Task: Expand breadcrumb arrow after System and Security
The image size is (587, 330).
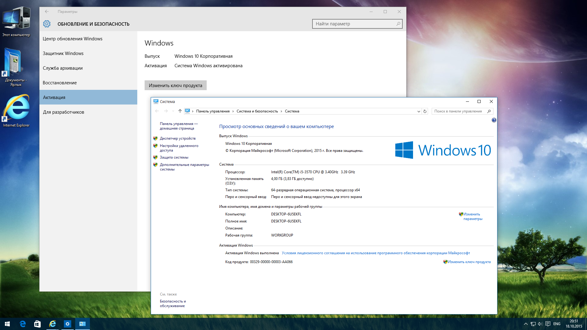Action: (281, 111)
